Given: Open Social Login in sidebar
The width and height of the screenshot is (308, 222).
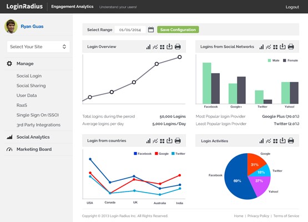Looking at the screenshot, I should tap(29, 76).
